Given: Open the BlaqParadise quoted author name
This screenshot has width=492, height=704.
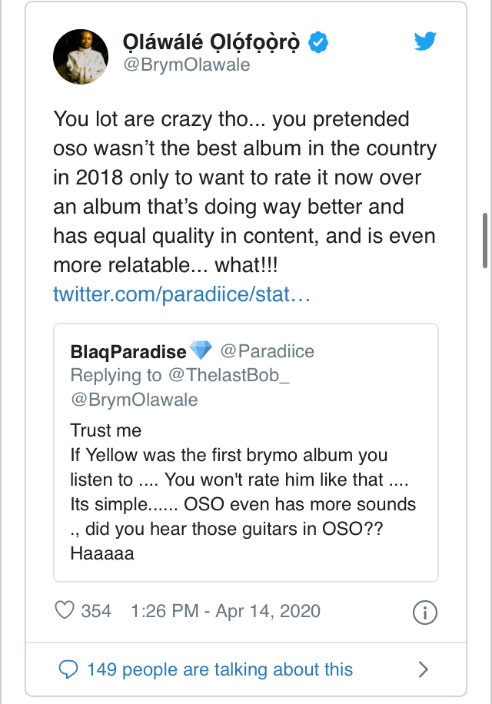Looking at the screenshot, I should tap(128, 352).
